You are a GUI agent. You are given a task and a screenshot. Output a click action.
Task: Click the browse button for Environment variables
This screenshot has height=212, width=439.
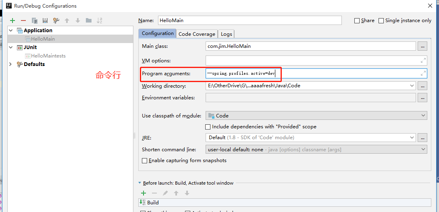pos(422,98)
